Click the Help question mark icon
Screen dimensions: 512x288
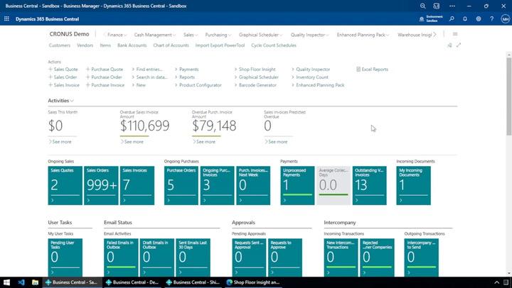491,19
